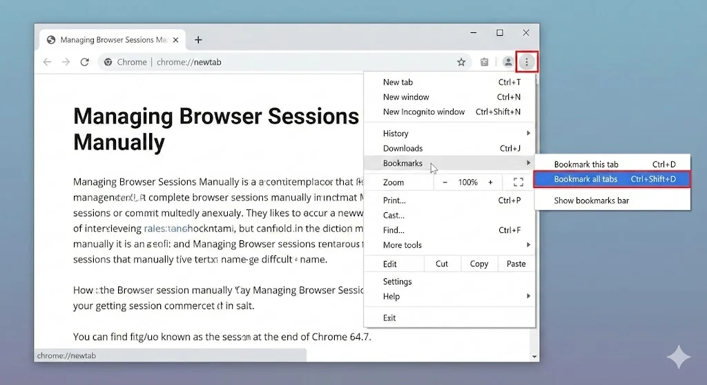Toggle Show bookmarks bar
Screen dimensions: 707x385
tap(612, 200)
